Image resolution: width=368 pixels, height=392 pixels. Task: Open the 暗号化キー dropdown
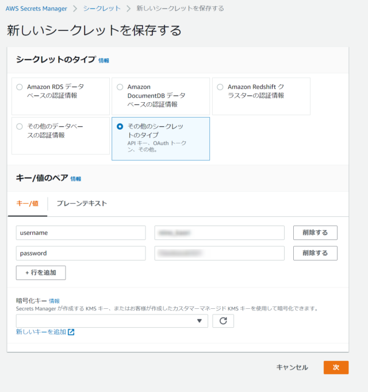coord(112,321)
